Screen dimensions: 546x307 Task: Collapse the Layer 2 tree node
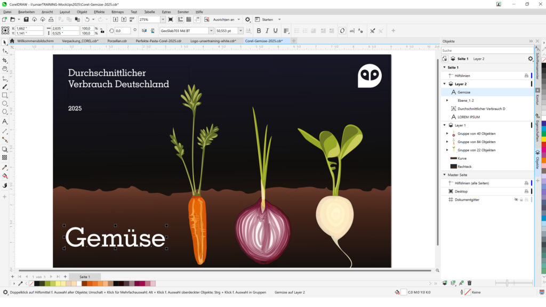(444, 84)
